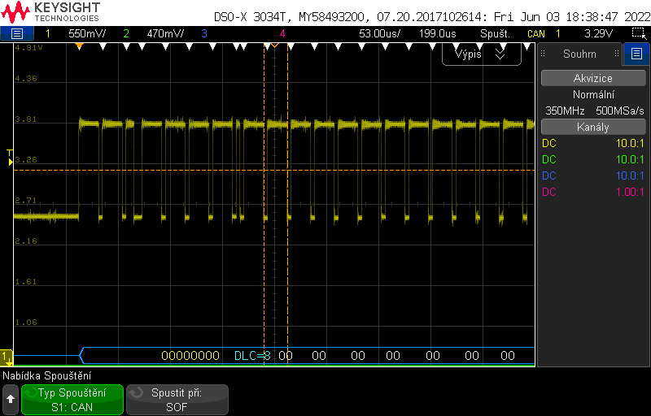Screen dimensions: 651x416
Task: Click the Keysight Technologies logo
Action: pos(50,12)
